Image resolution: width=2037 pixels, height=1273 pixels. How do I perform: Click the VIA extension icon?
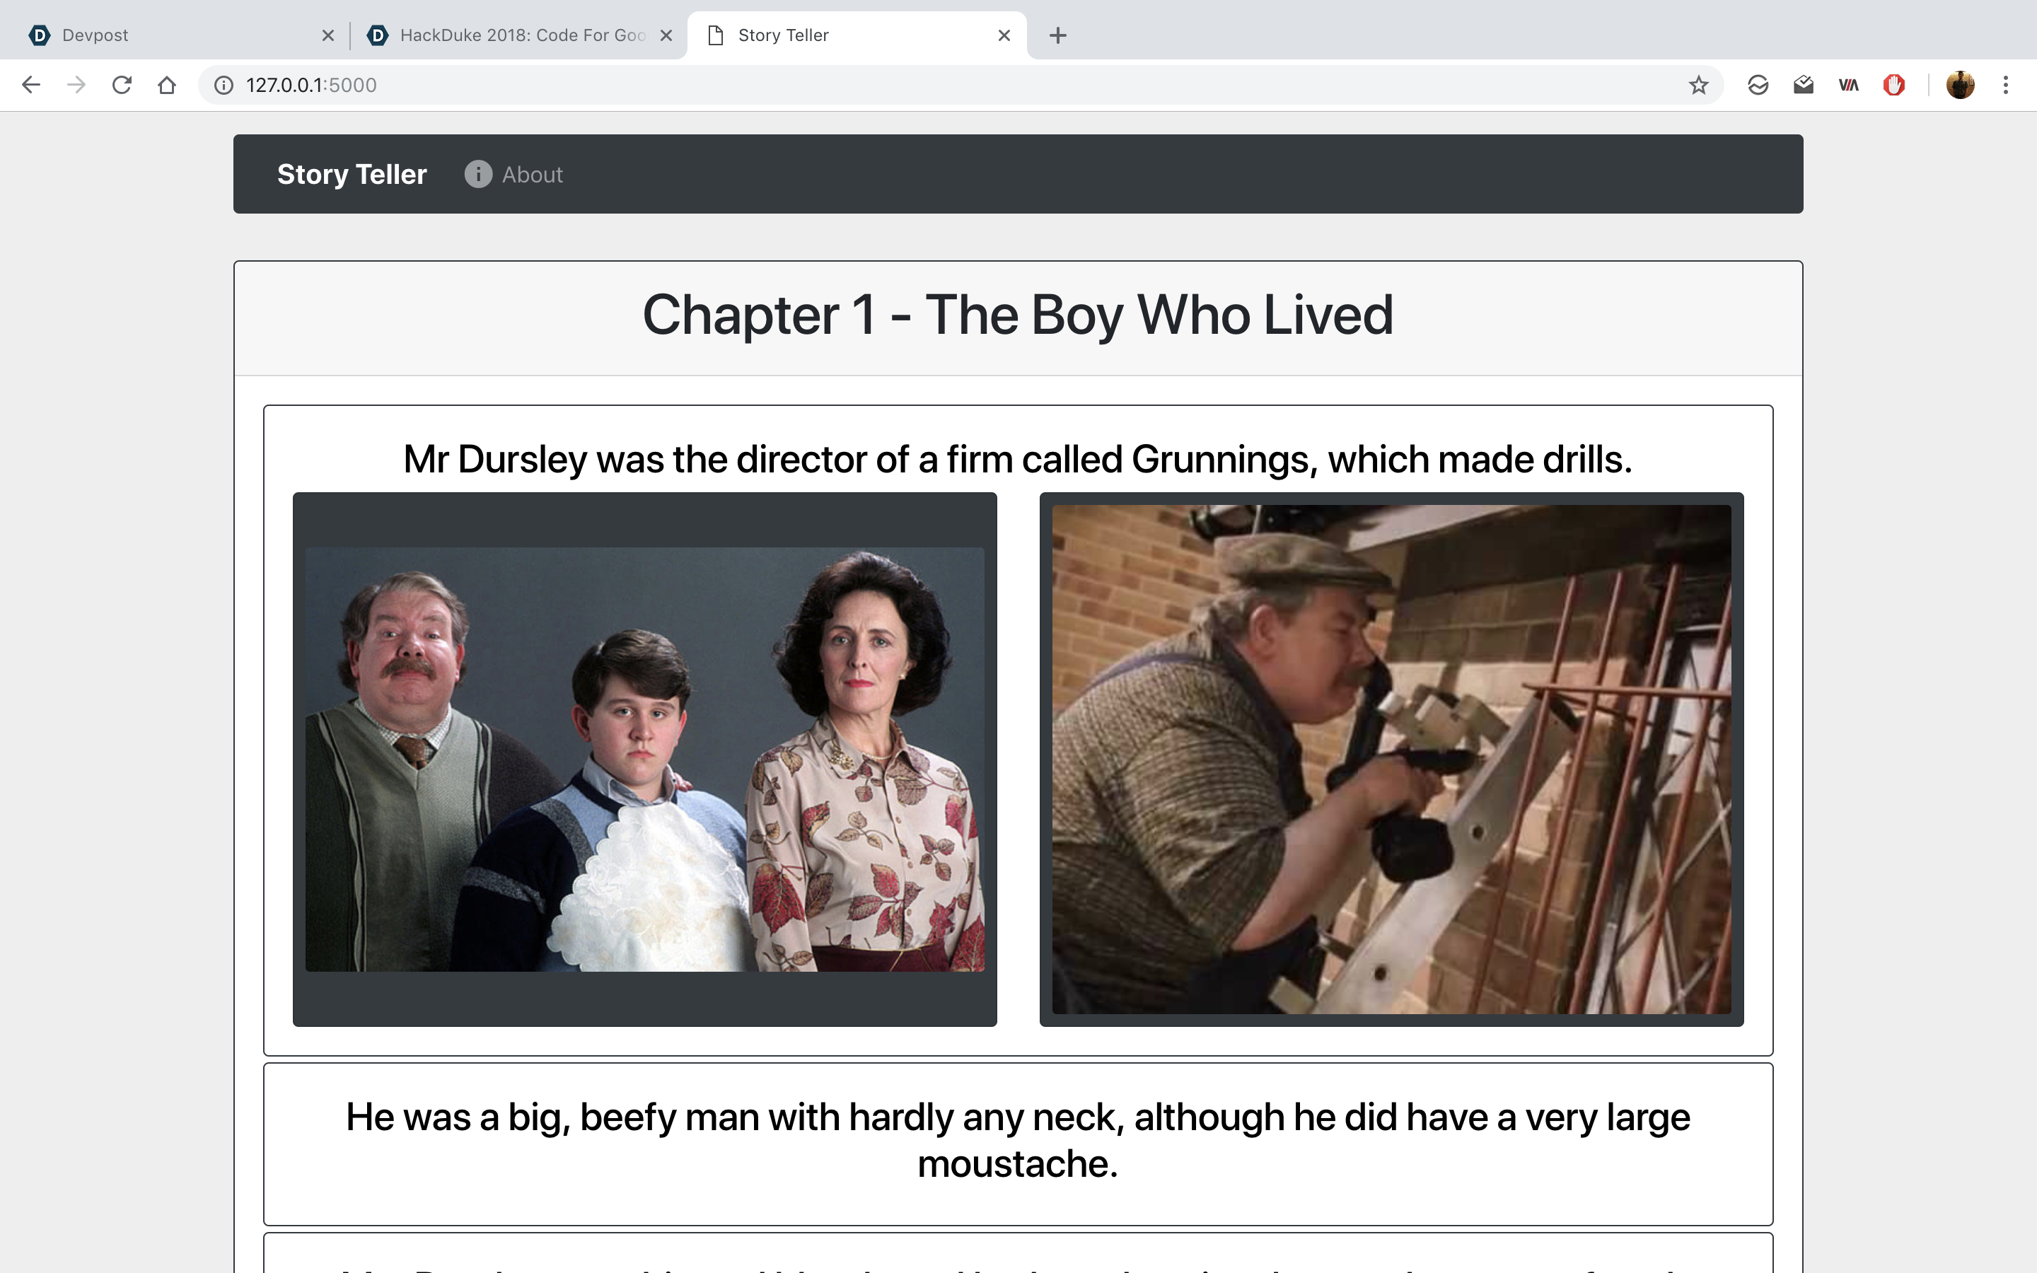pos(1848,85)
